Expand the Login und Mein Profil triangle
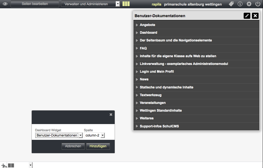This screenshot has height=168, width=263. [x=137, y=72]
